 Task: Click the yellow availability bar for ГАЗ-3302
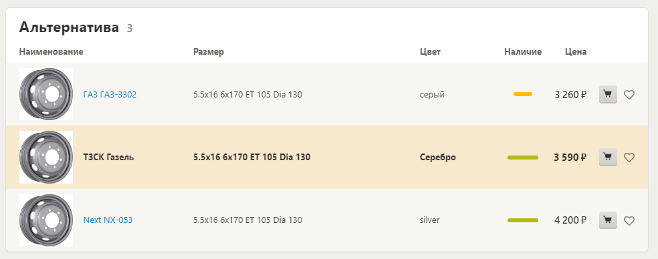(x=523, y=94)
